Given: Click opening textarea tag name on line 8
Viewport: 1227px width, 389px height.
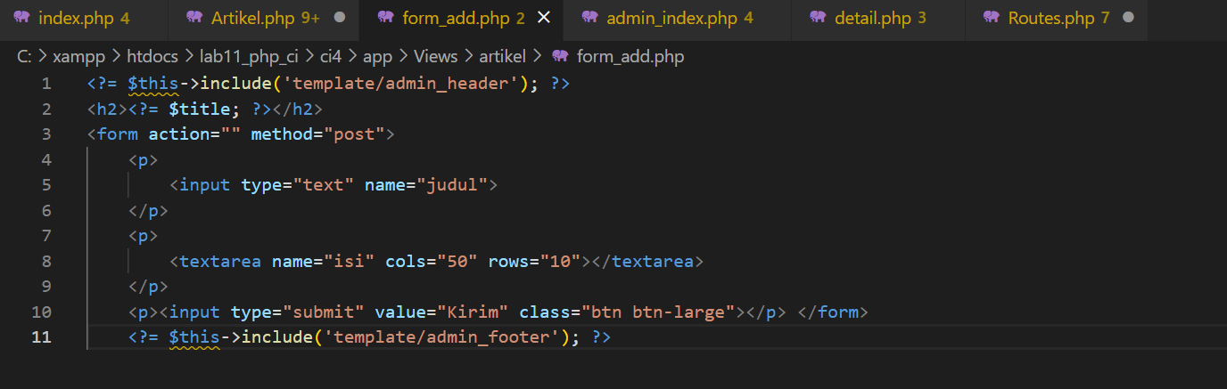Looking at the screenshot, I should coord(220,262).
